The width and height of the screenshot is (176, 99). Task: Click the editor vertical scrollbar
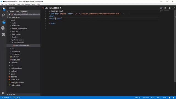[175, 46]
